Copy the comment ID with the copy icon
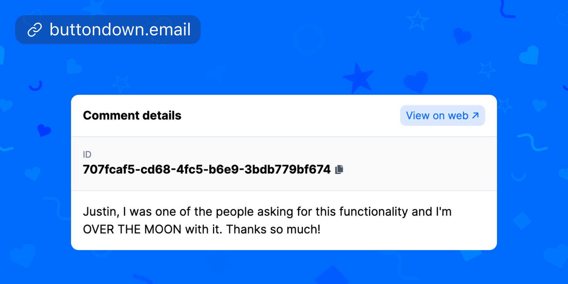The width and height of the screenshot is (568, 284). point(339,169)
